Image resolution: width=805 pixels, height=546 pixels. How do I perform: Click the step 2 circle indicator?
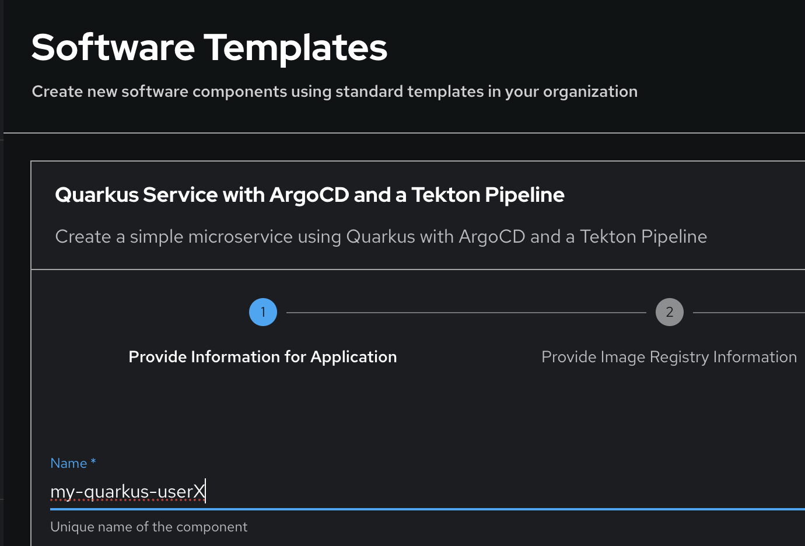pos(670,312)
